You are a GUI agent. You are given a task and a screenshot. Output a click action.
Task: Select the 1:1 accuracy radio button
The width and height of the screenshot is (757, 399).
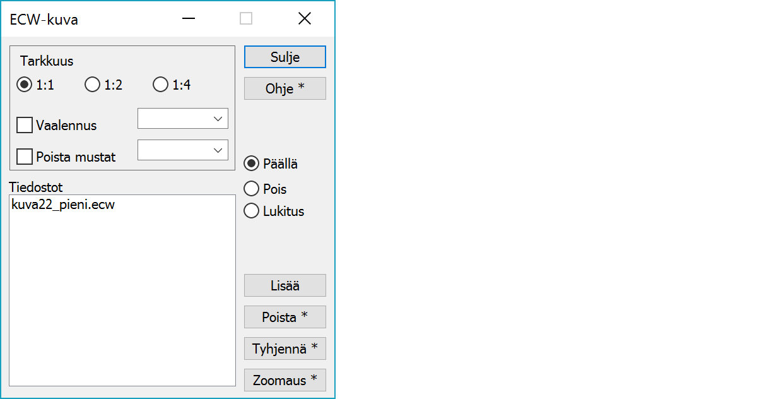[25, 85]
